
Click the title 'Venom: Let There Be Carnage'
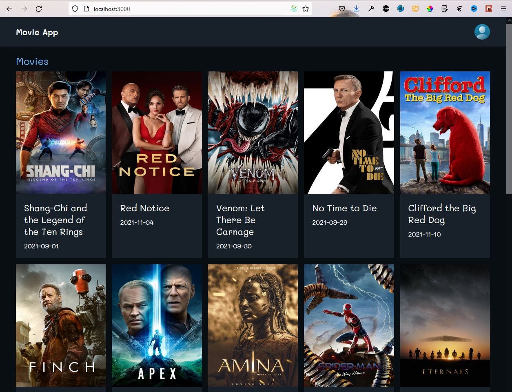tap(240, 220)
